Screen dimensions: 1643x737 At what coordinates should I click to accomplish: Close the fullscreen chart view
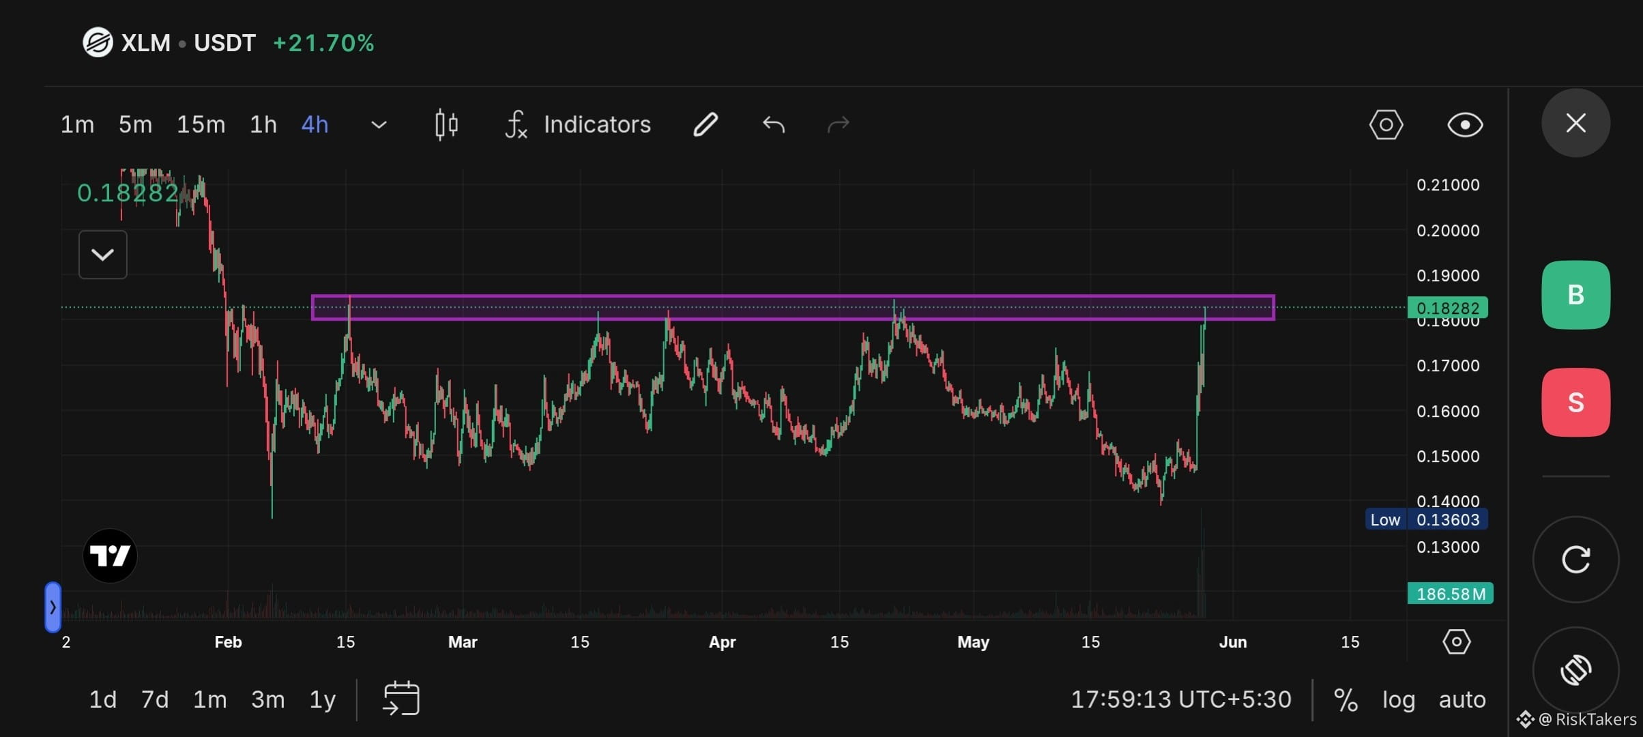pyautogui.click(x=1575, y=123)
